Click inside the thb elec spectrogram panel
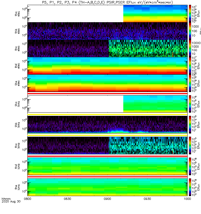The height and width of the screenshot is (214, 201). [107, 31]
